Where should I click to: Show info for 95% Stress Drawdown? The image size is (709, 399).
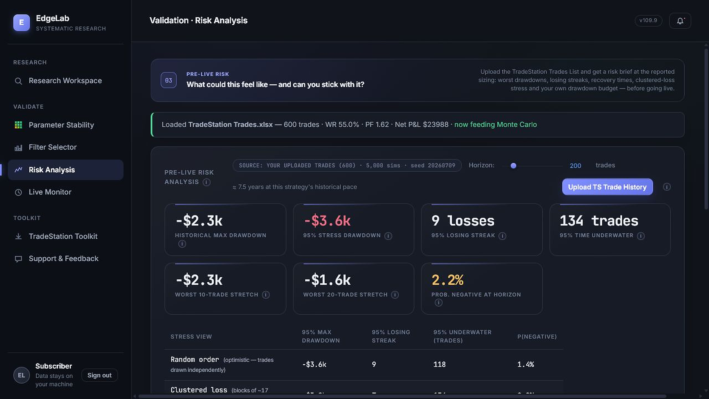coord(388,236)
